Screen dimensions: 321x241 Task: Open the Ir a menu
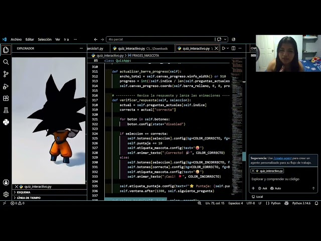click(x=66, y=39)
